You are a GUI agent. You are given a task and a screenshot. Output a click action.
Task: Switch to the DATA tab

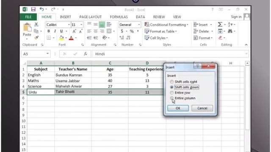140,17
